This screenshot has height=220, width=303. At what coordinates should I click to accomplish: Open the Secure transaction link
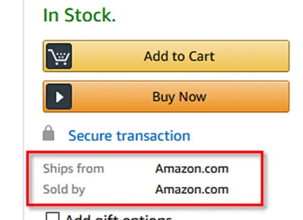click(129, 135)
